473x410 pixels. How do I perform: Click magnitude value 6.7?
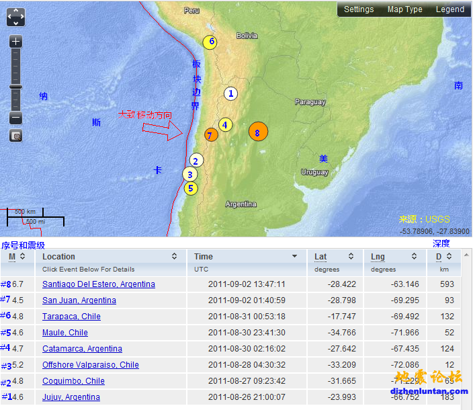tap(17, 284)
